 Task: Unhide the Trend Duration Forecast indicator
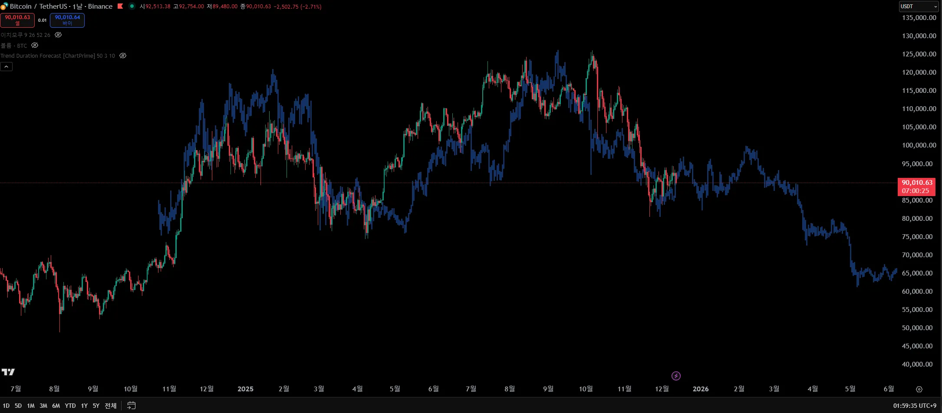[x=123, y=56]
